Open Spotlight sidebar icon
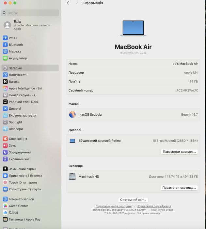This screenshot has height=229, width=206. tap(5, 122)
